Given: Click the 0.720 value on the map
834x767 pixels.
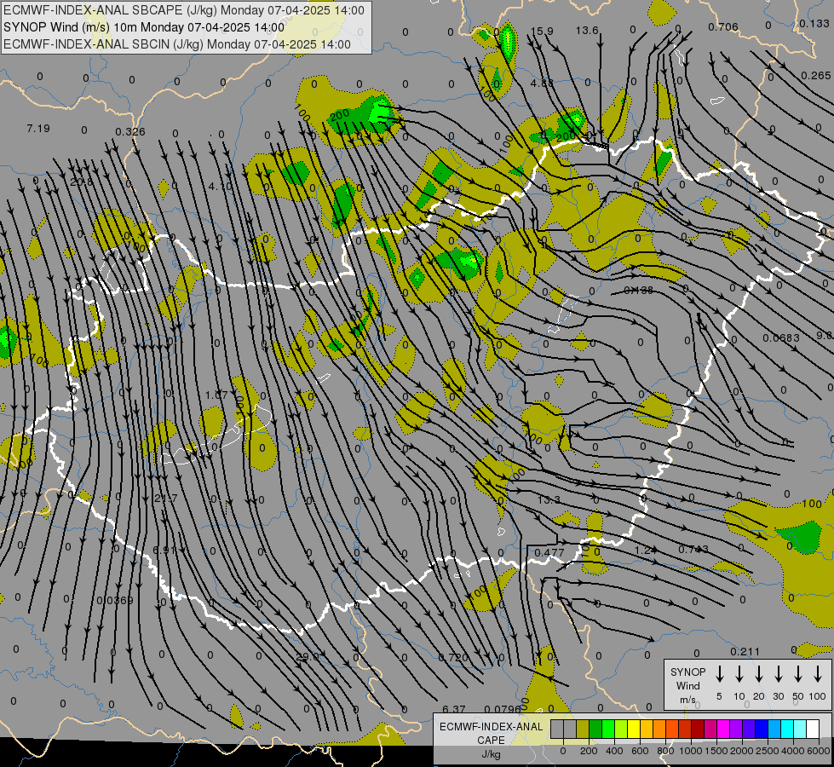Looking at the screenshot, I should (x=453, y=657).
